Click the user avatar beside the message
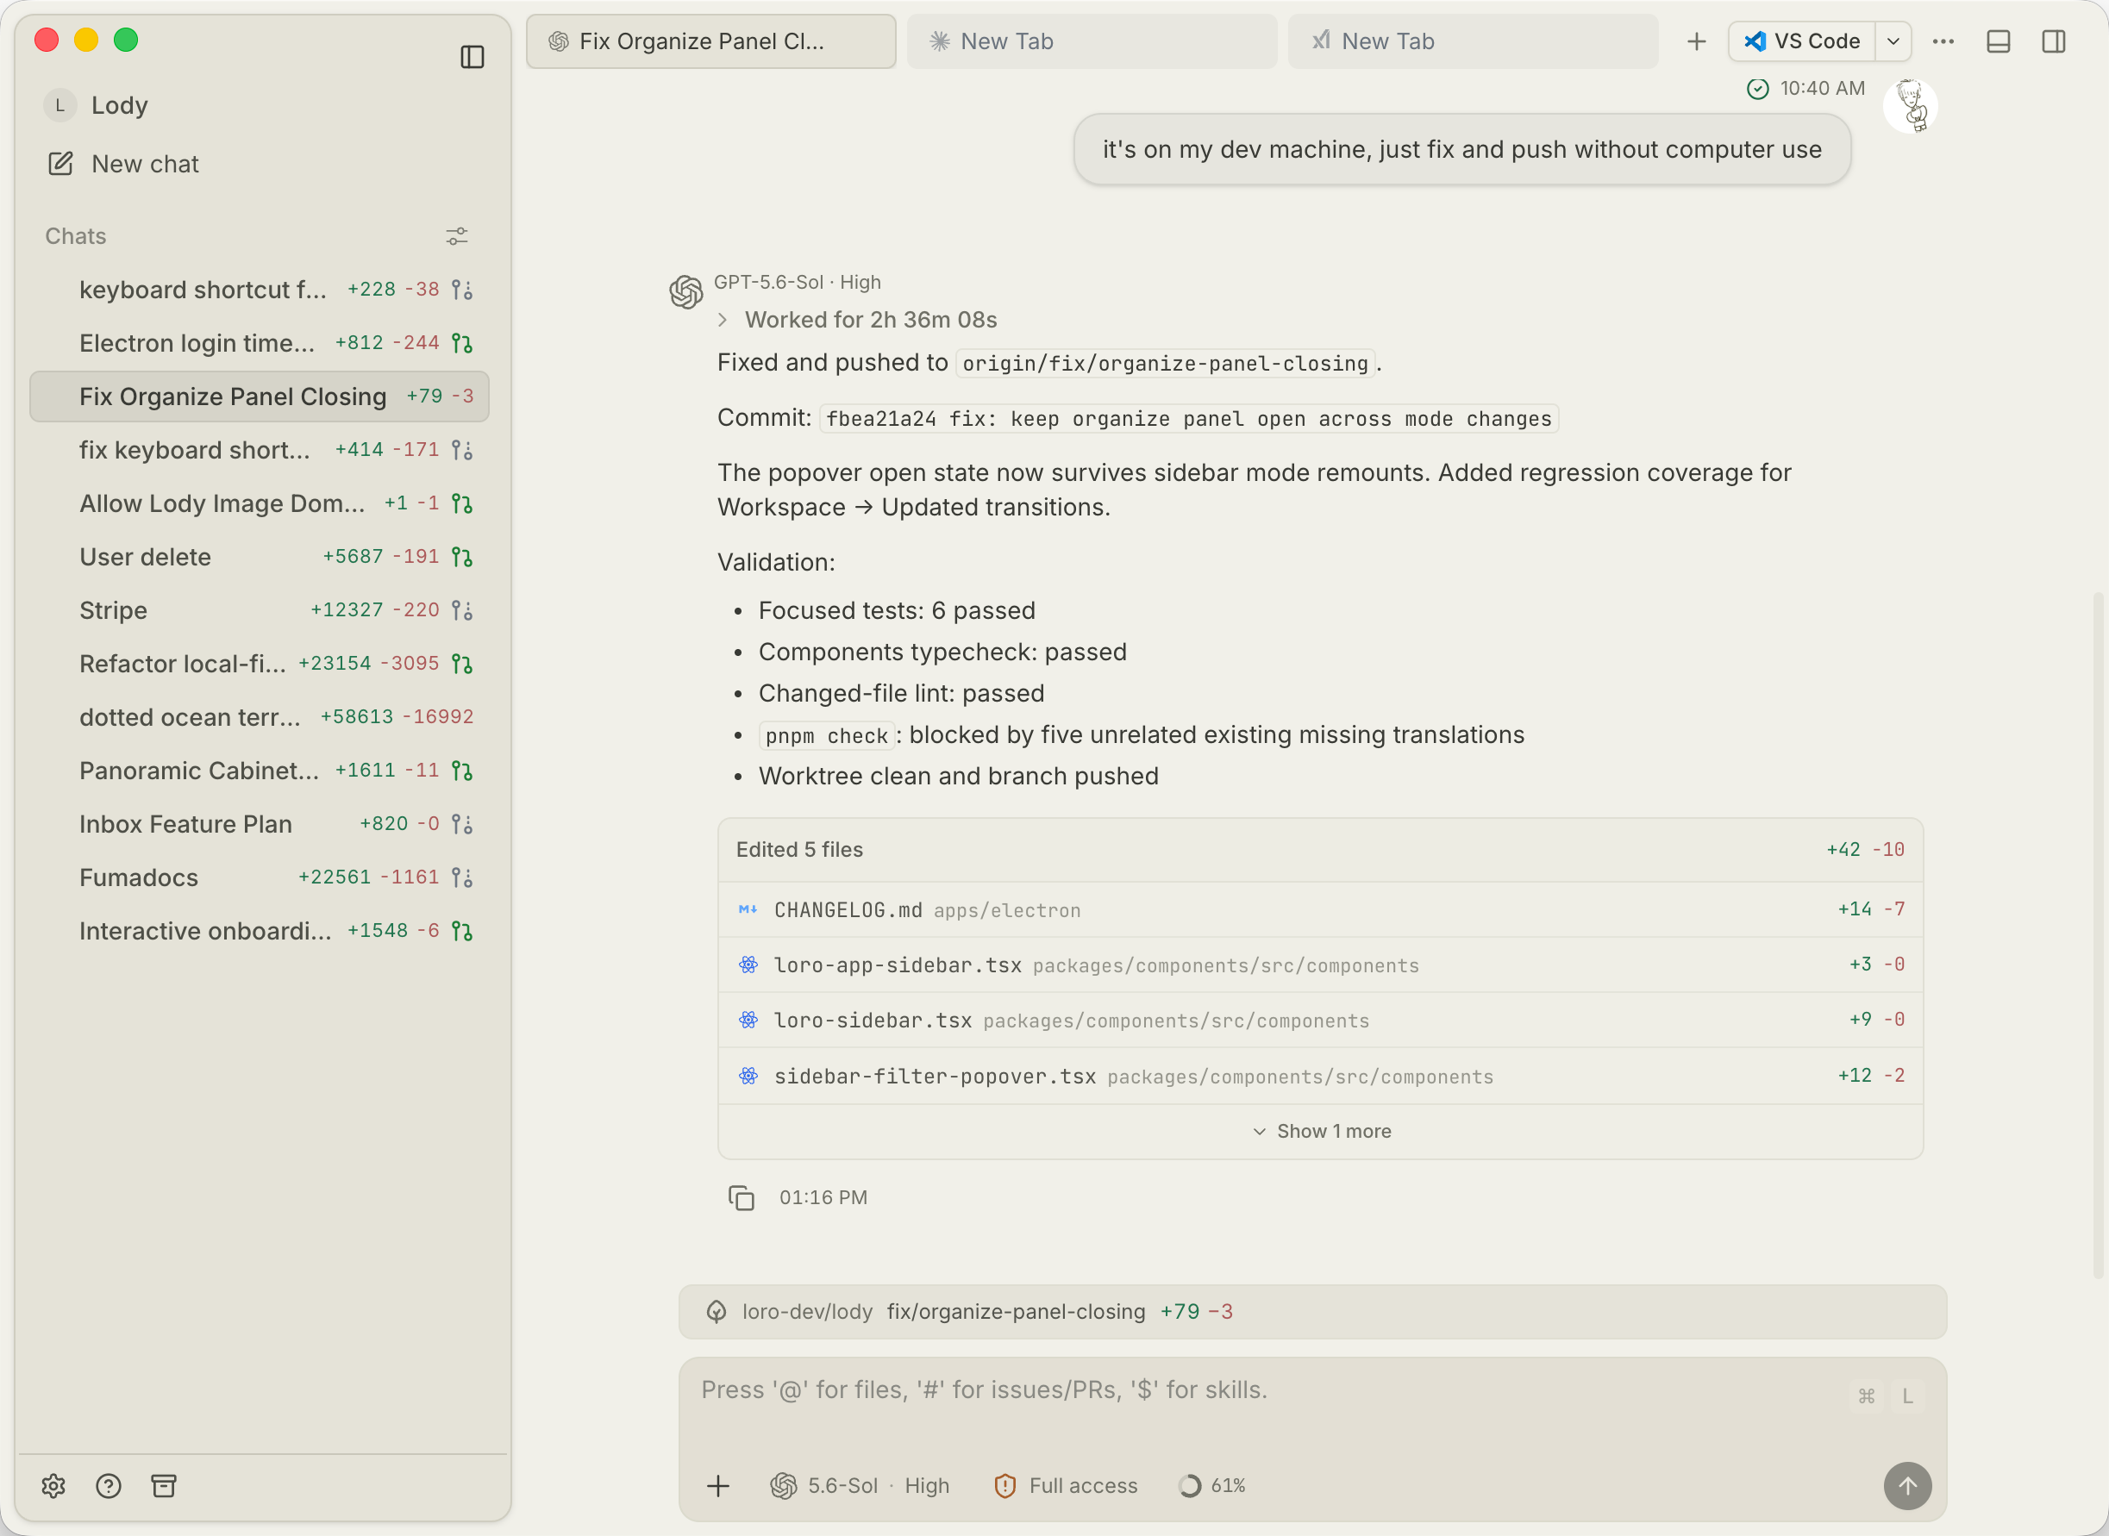This screenshot has width=2109, height=1536. coord(1910,106)
